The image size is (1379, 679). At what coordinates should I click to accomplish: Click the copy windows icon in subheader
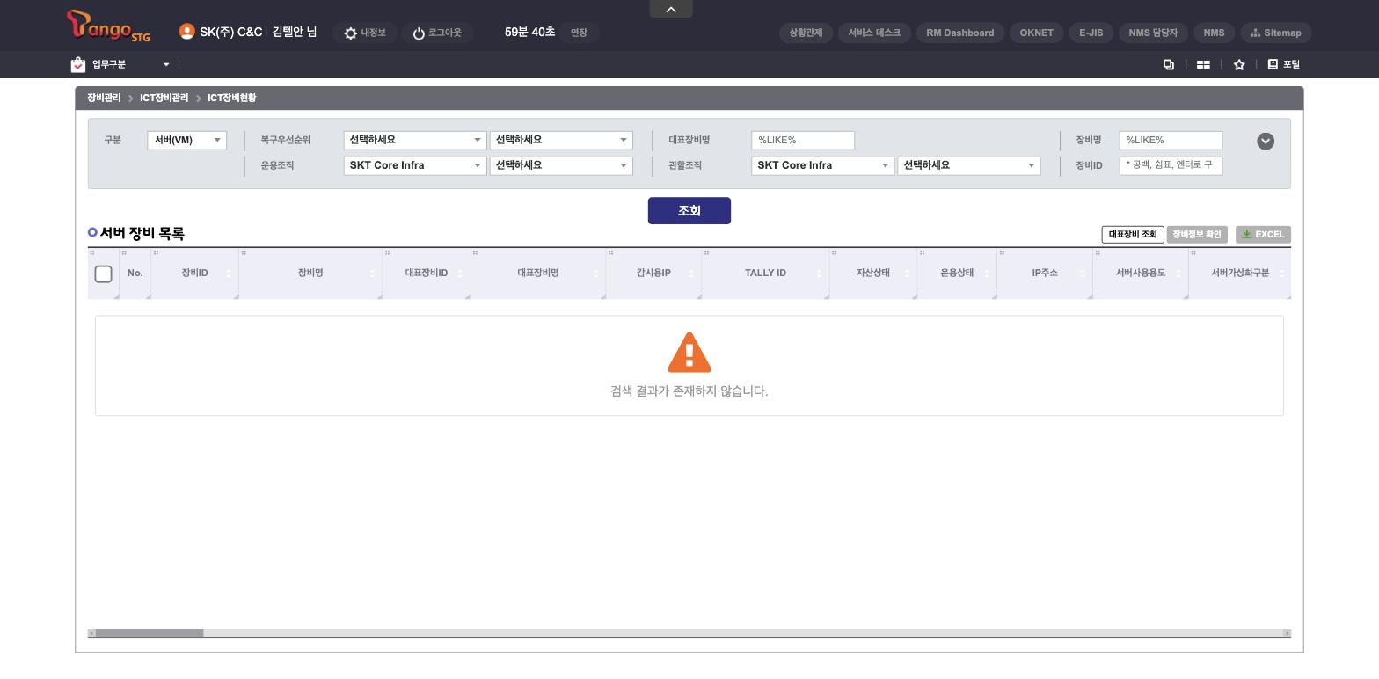pos(1169,64)
